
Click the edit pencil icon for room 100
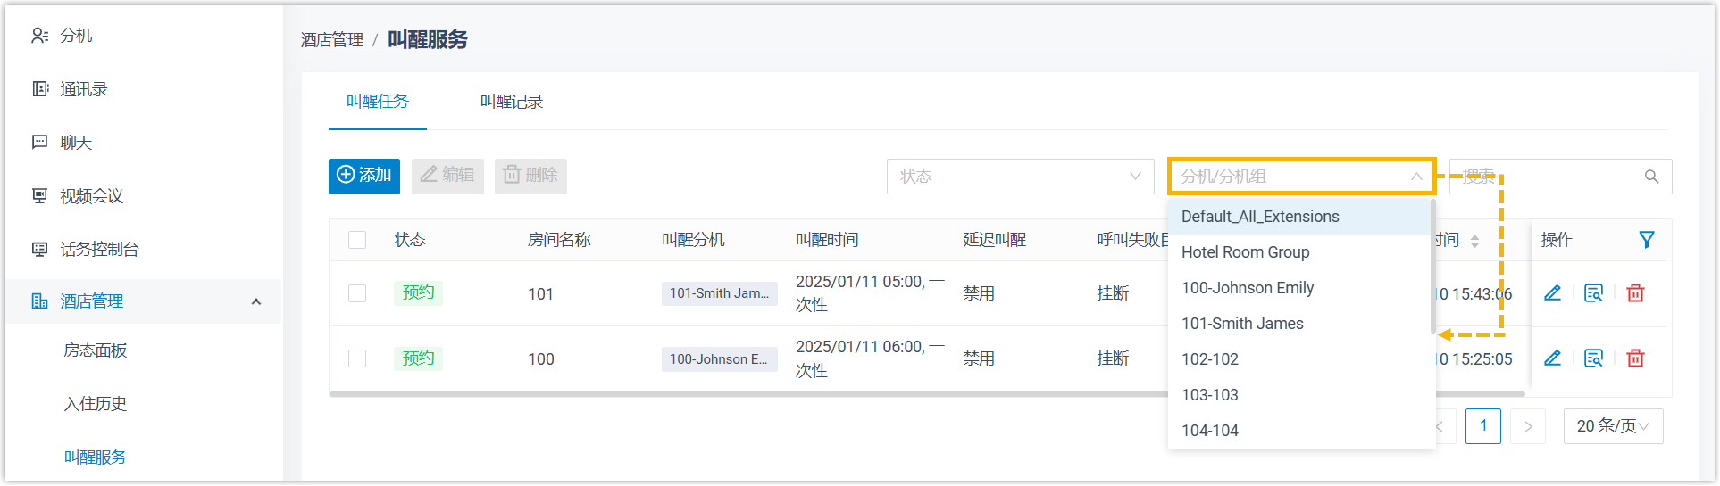point(1552,358)
